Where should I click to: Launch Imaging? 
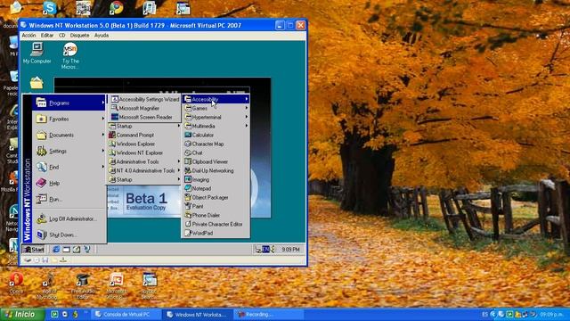click(216, 179)
